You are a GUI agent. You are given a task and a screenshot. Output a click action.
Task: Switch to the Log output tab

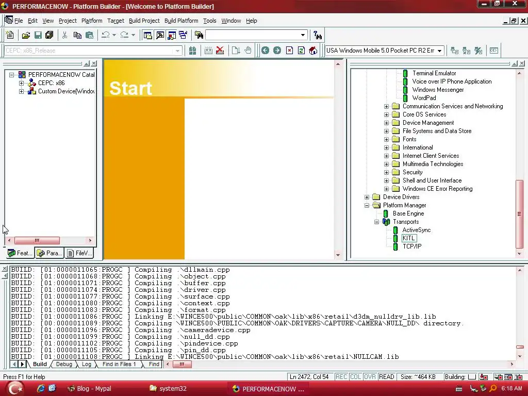pyautogui.click(x=87, y=364)
